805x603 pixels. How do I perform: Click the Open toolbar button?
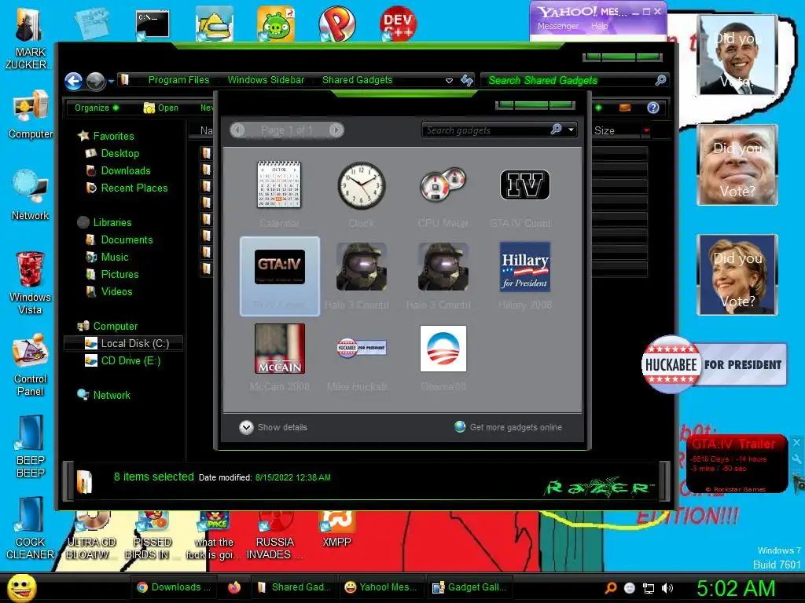pos(160,108)
